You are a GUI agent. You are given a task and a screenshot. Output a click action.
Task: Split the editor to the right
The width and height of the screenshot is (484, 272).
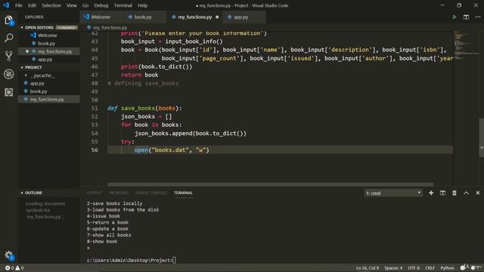[466, 17]
